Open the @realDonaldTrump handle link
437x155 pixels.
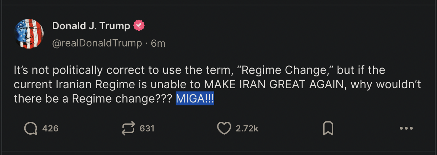pos(97,43)
